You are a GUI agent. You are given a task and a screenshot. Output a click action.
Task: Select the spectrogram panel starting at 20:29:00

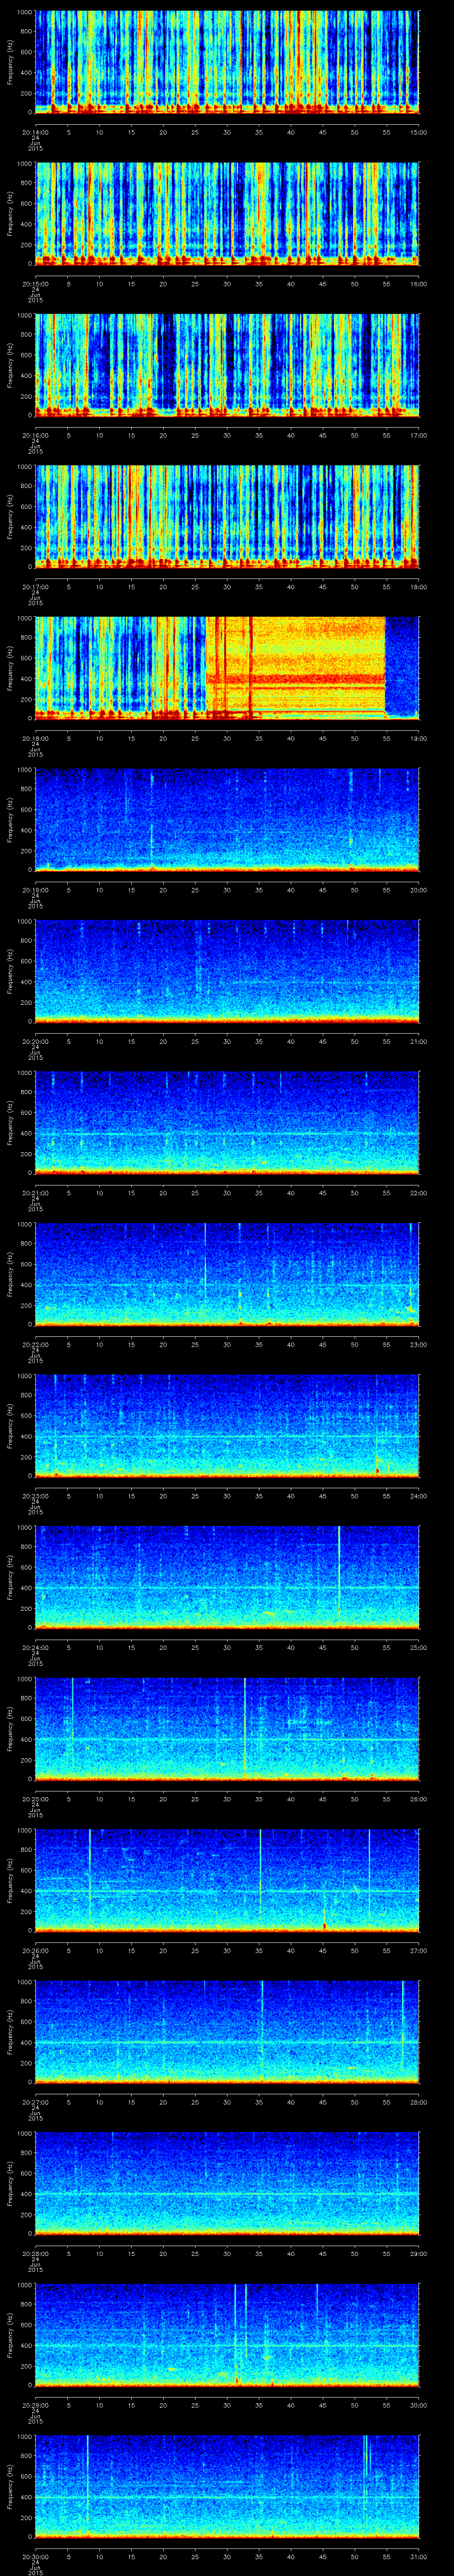pyautogui.click(x=227, y=2336)
